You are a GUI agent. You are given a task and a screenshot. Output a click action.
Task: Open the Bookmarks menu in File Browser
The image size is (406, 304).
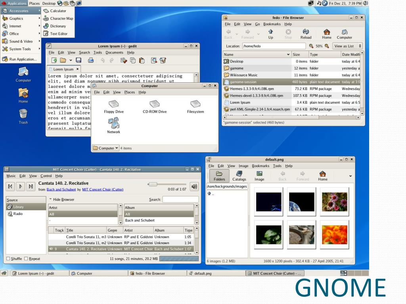click(x=272, y=24)
